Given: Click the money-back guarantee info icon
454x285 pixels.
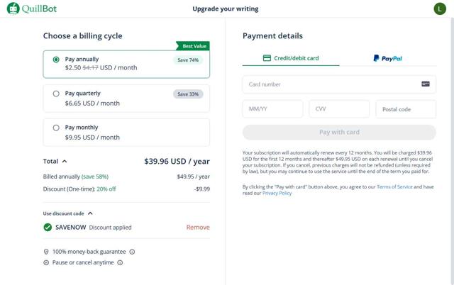Looking at the screenshot, I should pyautogui.click(x=133, y=252).
